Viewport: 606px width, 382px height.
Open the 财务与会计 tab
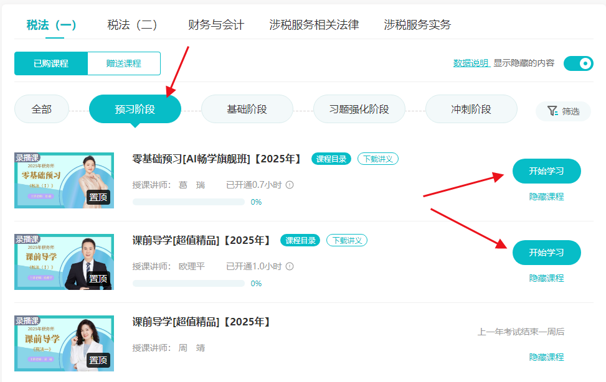(215, 25)
